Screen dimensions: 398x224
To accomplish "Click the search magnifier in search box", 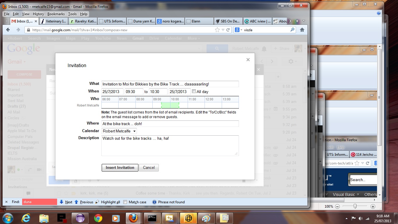I will click(292, 30).
